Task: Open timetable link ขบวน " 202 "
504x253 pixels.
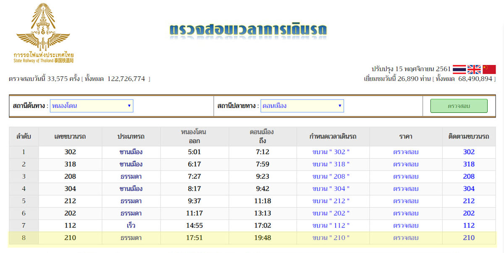Action: point(331,213)
